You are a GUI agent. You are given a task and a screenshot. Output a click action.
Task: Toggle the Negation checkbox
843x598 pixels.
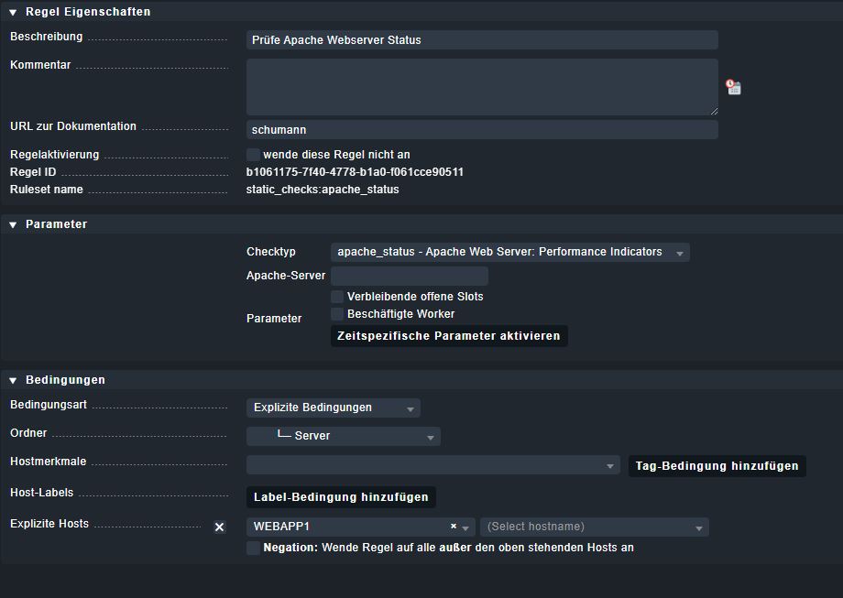click(x=253, y=548)
